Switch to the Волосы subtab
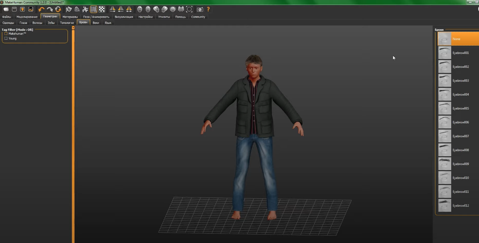The height and width of the screenshot is (243, 479). [37, 23]
